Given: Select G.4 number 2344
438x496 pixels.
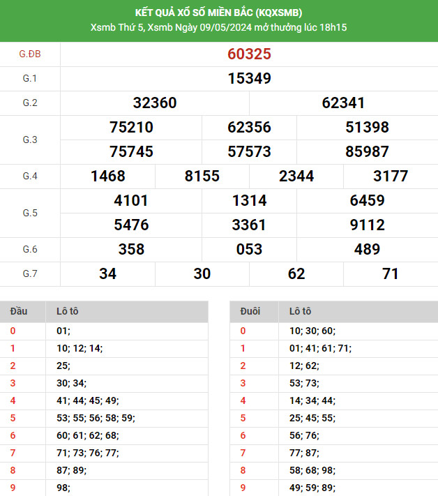Looking at the screenshot, I should [x=296, y=176].
